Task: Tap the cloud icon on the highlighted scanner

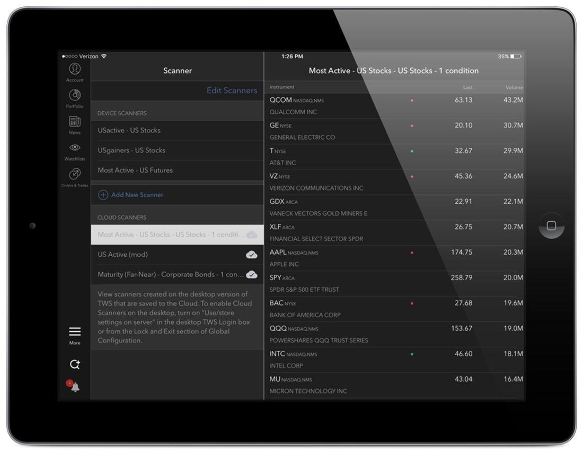Action: pyautogui.click(x=252, y=235)
